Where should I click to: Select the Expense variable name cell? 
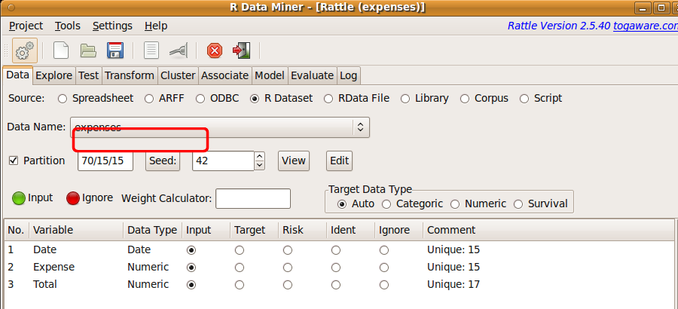pos(53,267)
